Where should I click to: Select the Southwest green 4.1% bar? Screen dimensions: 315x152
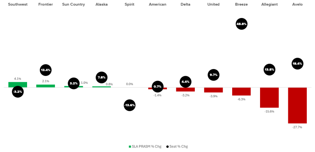18,85
